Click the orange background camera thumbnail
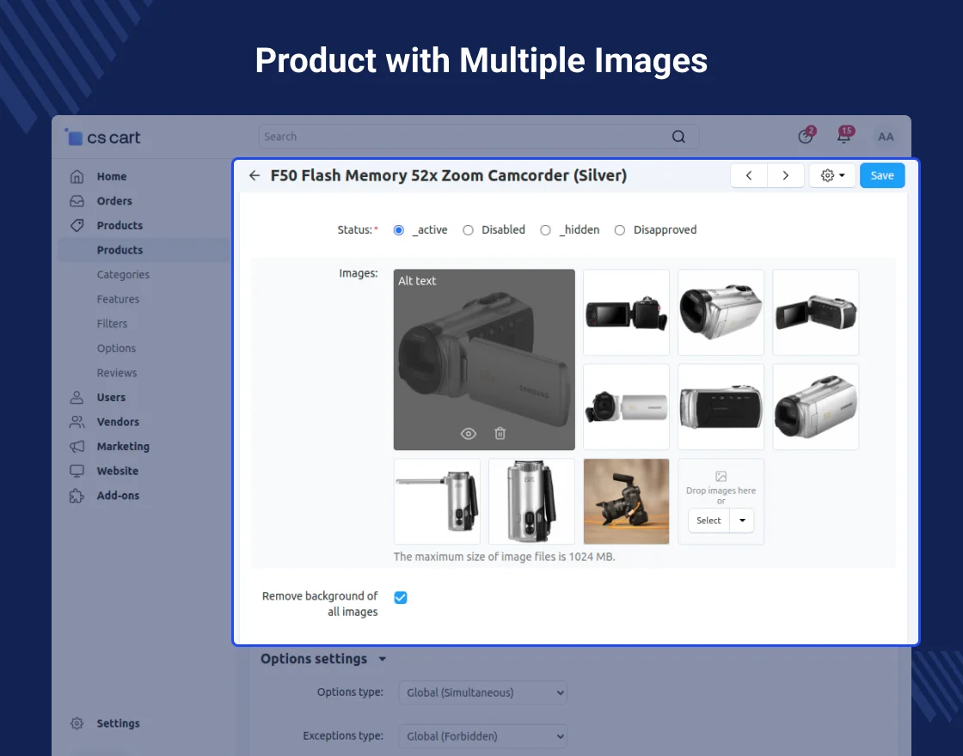Screen dimensions: 963x756 coord(626,501)
